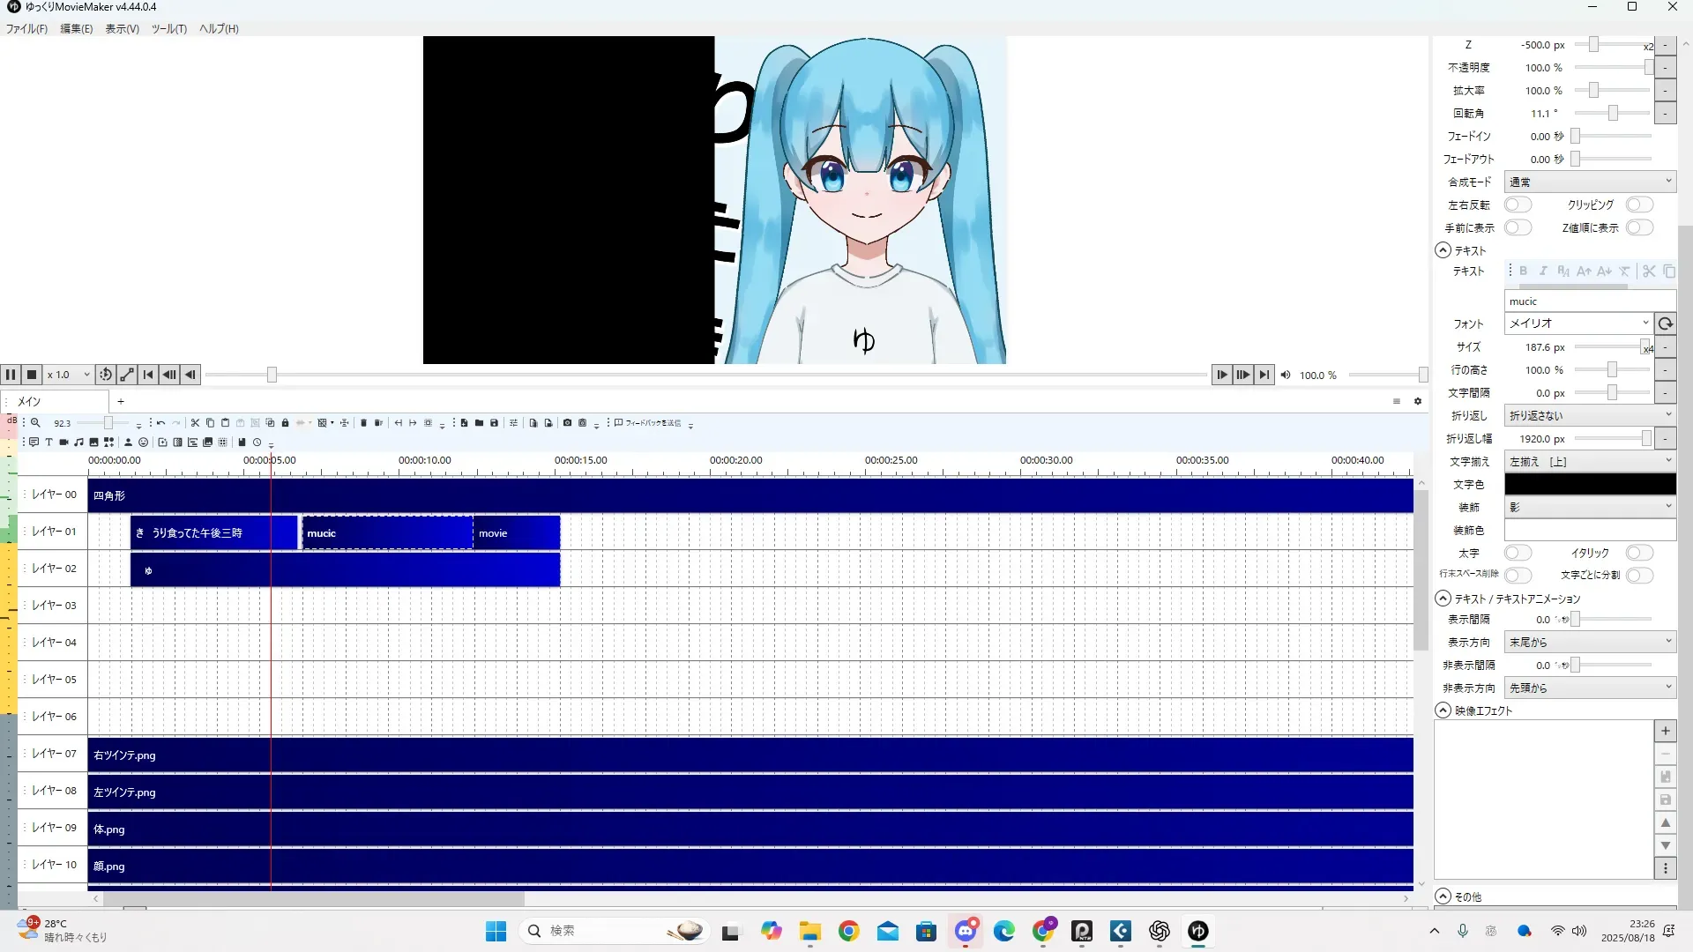This screenshot has height=952, width=1693.
Task: Click the add video effect plus button
Action: pos(1665,731)
